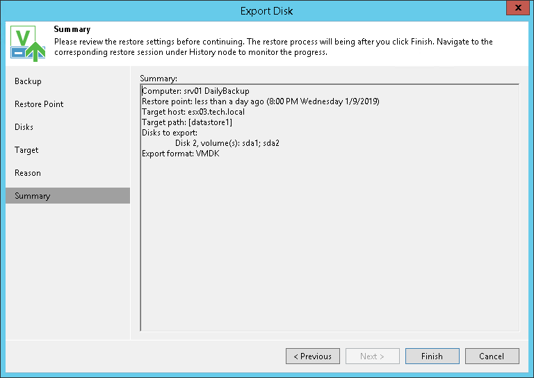Go to the Backup wizard step

28,81
